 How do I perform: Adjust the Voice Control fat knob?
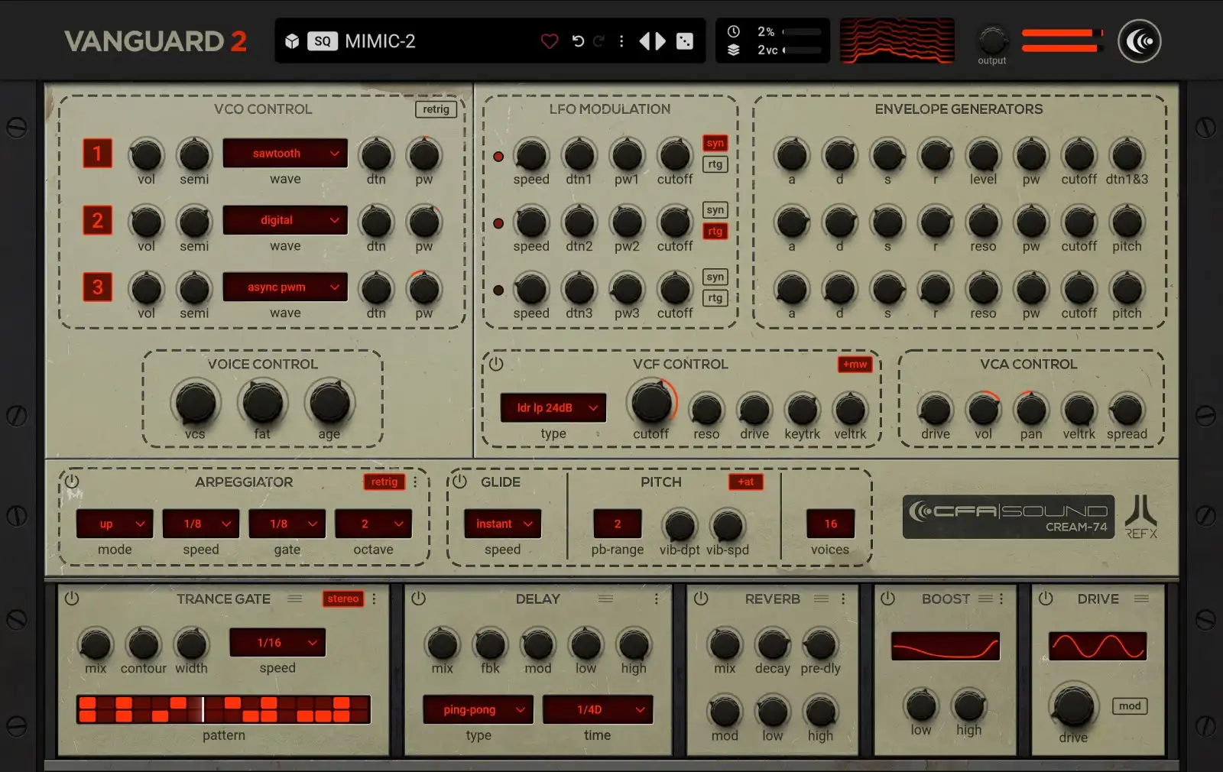262,403
